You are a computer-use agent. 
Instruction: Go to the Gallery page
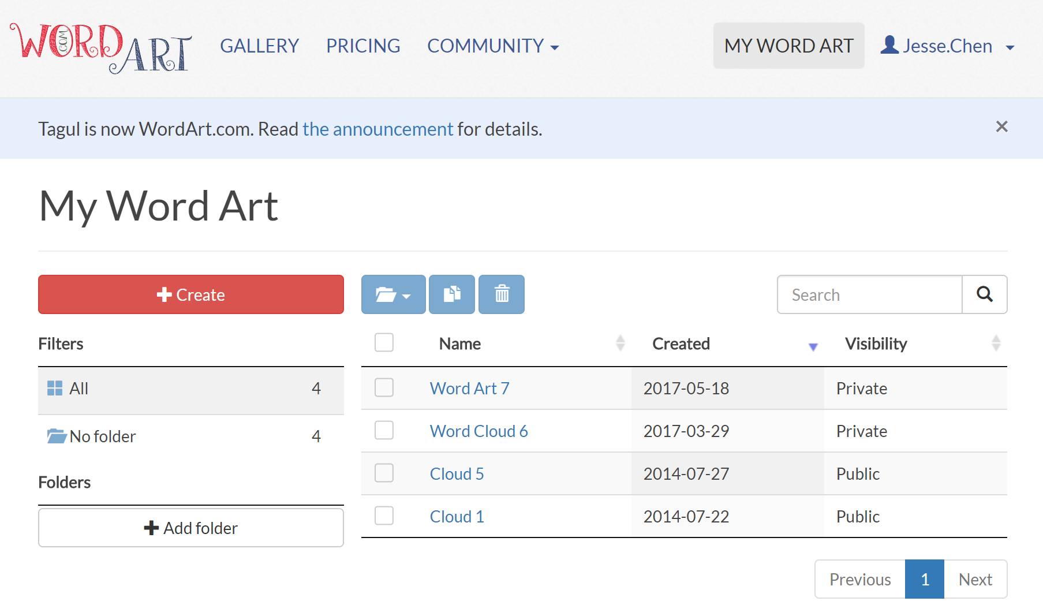click(259, 46)
